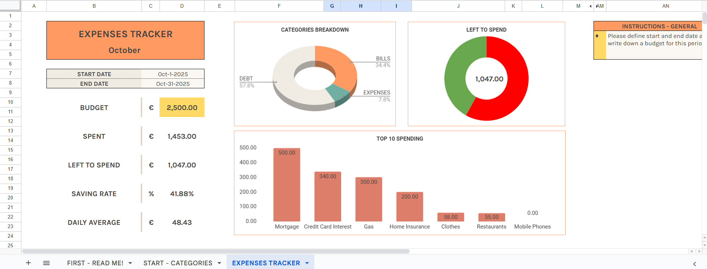Image resolution: width=707 pixels, height=269 pixels.
Task: Click the side panel chevron at bottom right
Action: click(694, 263)
